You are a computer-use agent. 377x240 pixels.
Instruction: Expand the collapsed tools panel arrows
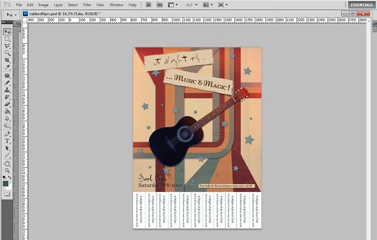[4, 22]
